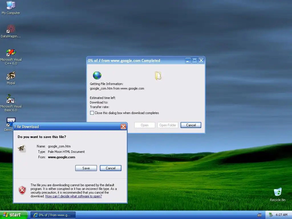Click the folder icon in download progress window
This screenshot has height=219, width=292.
point(158,76)
